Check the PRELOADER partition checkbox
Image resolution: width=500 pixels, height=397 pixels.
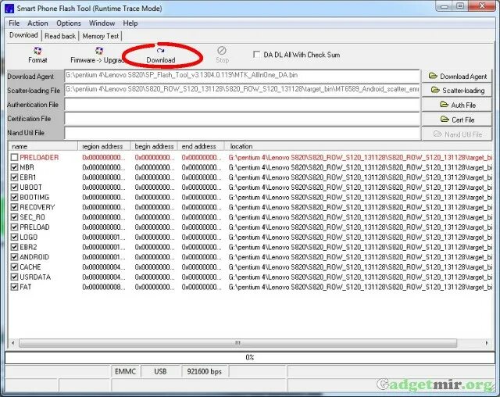tap(14, 157)
